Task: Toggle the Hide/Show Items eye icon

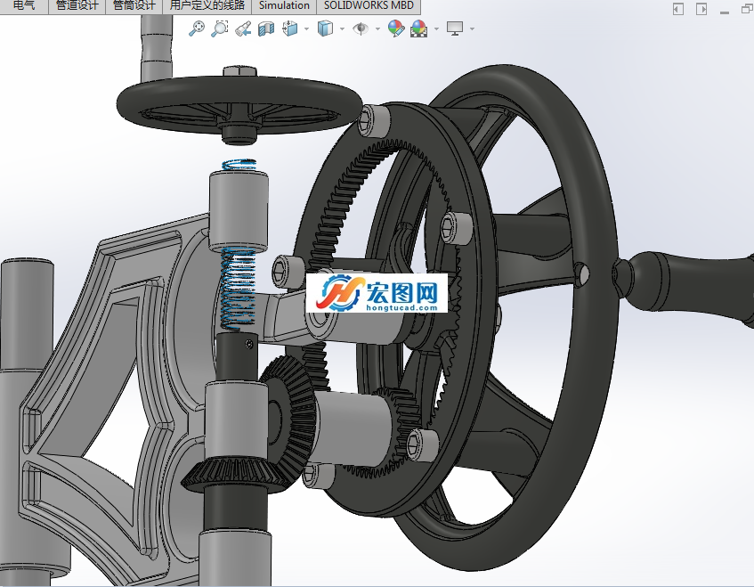Action: point(361,29)
